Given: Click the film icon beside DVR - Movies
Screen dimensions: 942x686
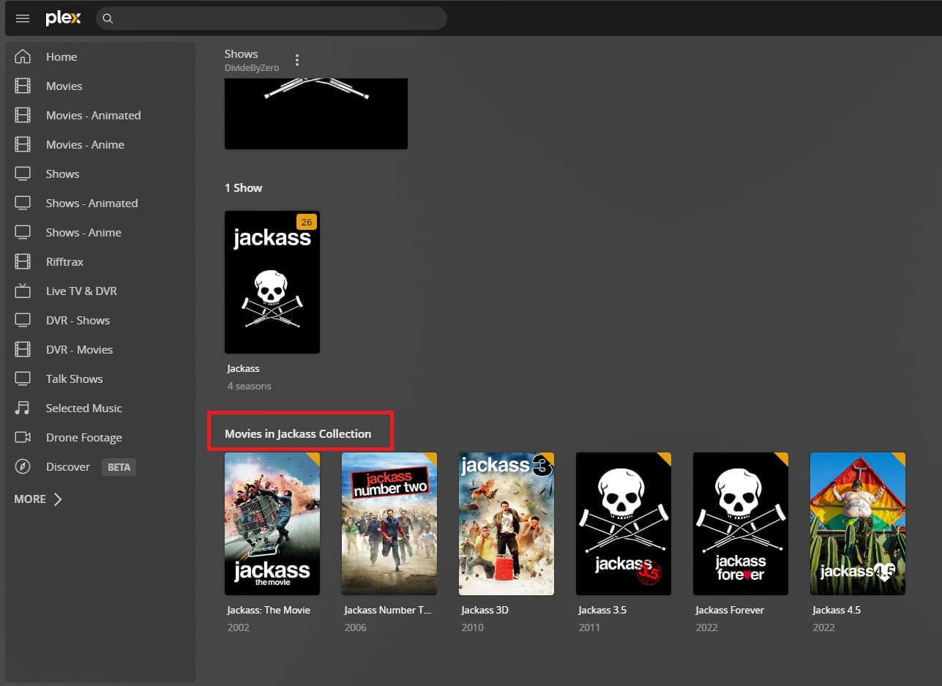Looking at the screenshot, I should tap(23, 349).
